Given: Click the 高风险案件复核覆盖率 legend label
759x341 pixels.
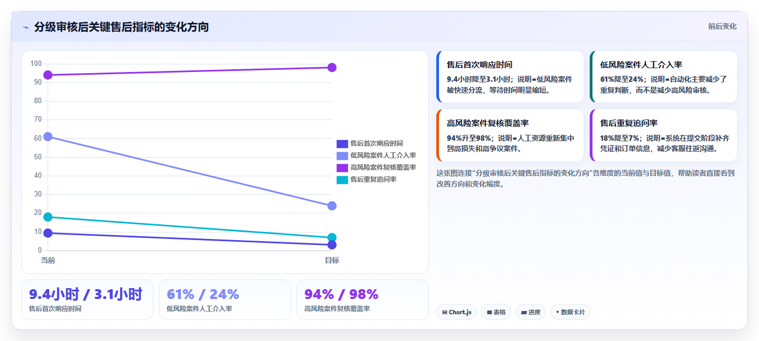Looking at the screenshot, I should click(383, 167).
